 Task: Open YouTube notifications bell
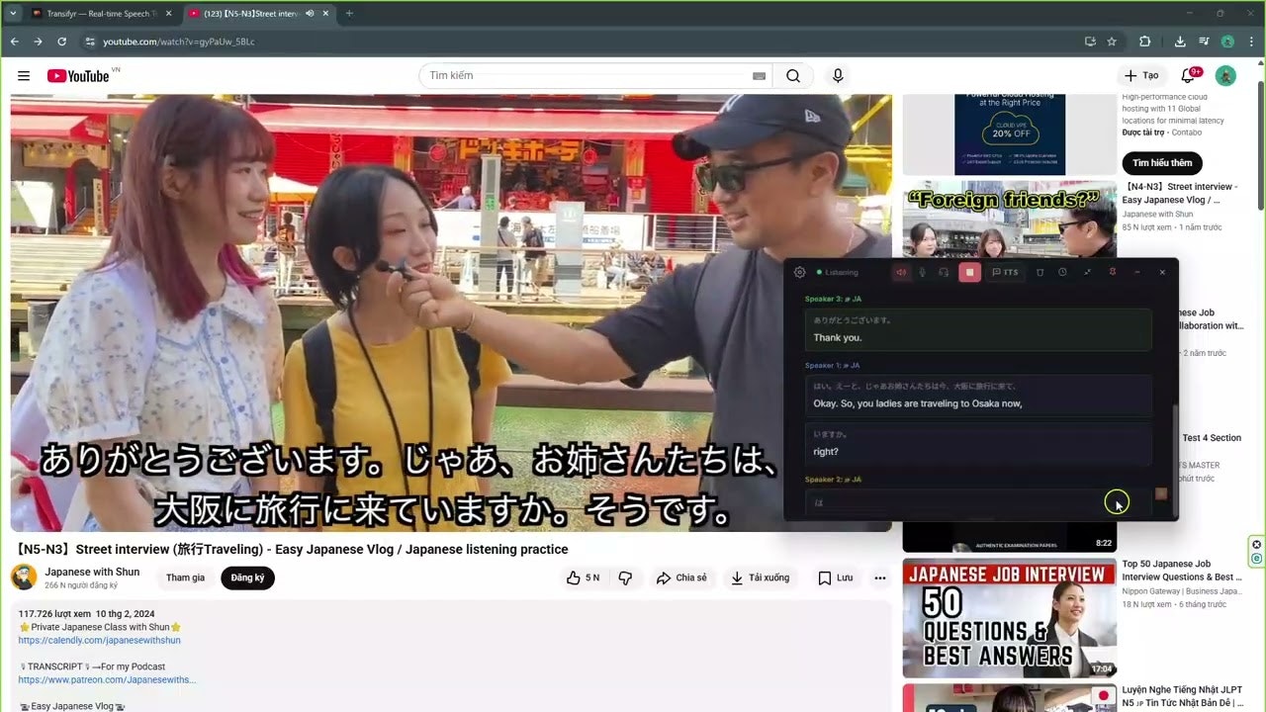(1188, 76)
